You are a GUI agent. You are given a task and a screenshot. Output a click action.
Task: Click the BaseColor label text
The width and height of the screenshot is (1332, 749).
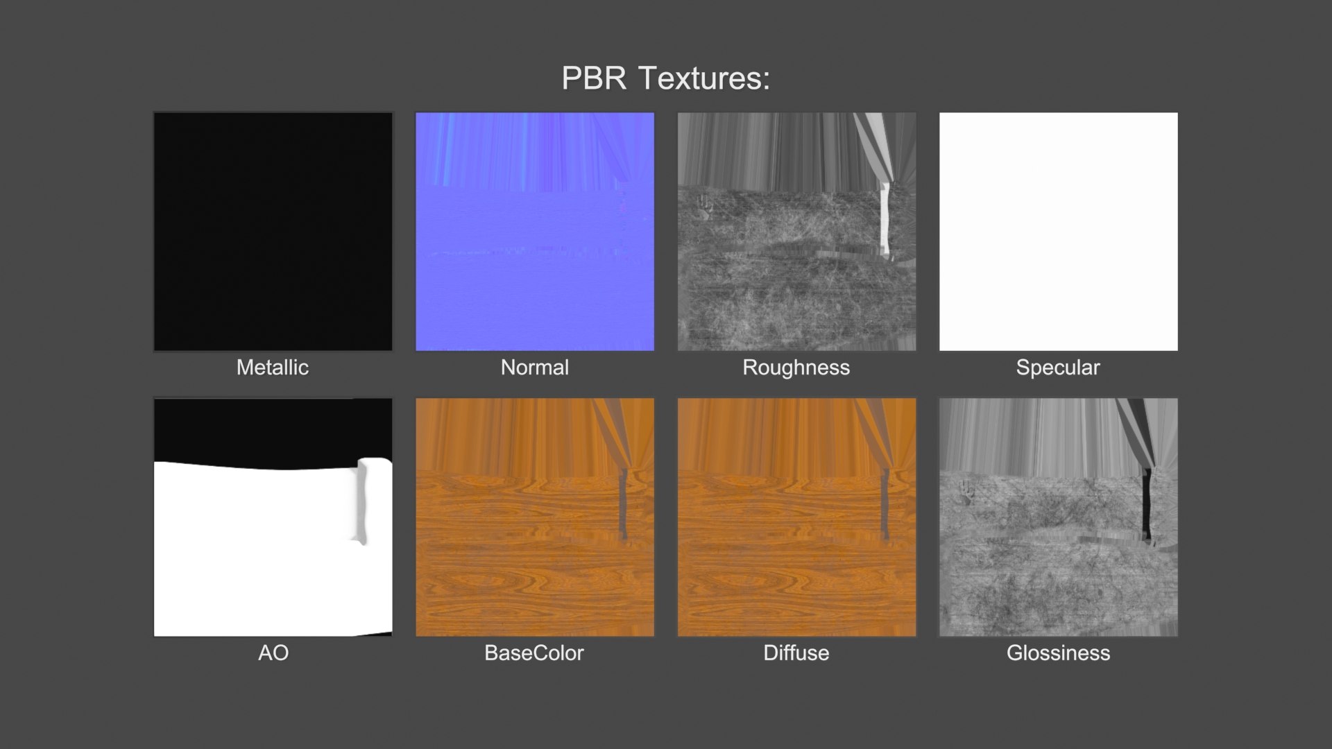pos(534,653)
